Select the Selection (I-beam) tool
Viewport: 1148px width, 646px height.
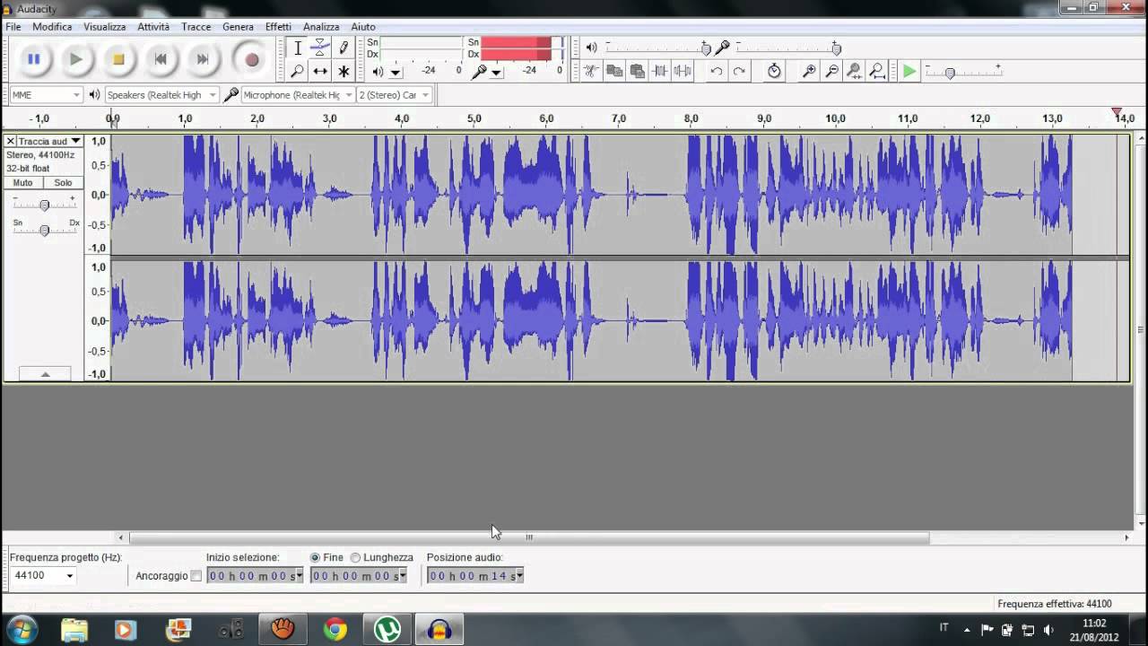pos(298,48)
